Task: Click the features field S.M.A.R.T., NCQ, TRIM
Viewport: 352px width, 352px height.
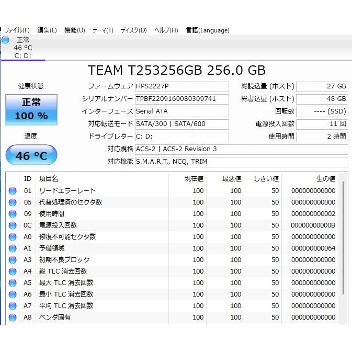Action: (241, 162)
